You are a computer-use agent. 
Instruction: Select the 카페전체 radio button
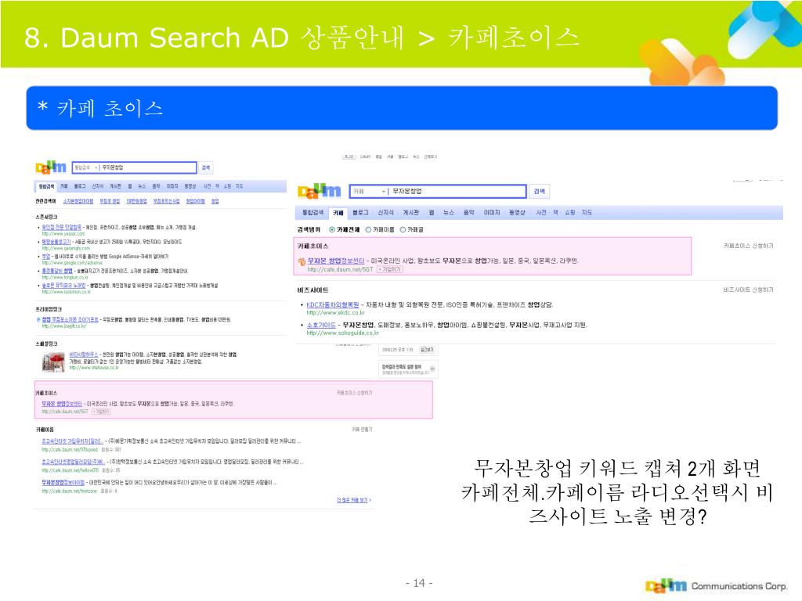coord(332,230)
